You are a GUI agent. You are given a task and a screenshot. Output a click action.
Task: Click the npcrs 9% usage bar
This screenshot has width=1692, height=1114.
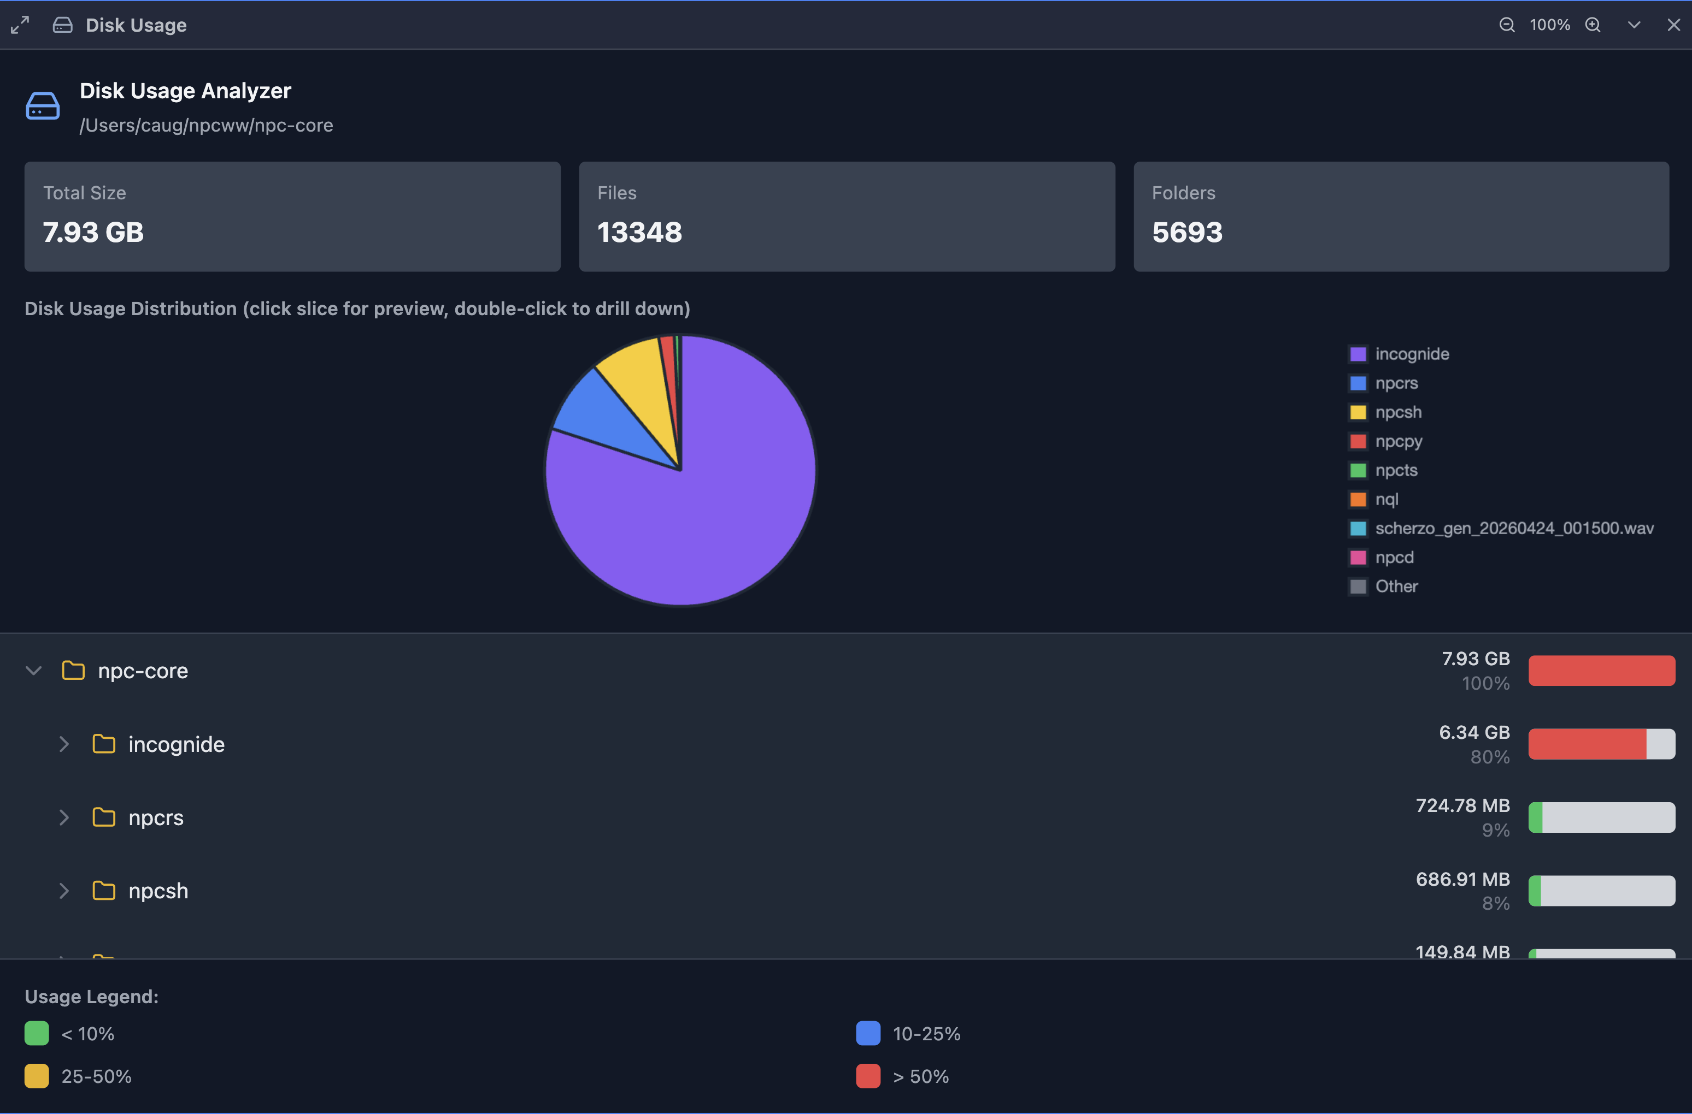click(x=1602, y=817)
